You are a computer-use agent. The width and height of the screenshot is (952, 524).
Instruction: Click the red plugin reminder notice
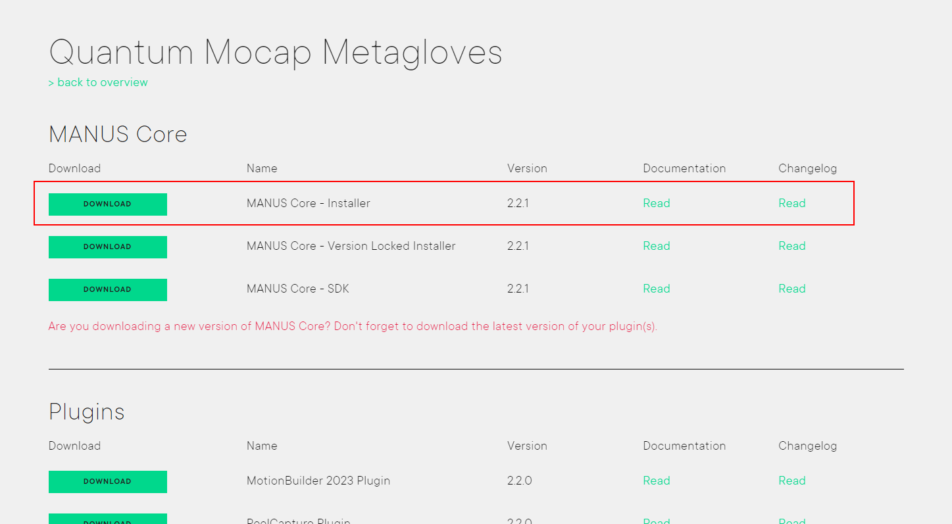[353, 326]
